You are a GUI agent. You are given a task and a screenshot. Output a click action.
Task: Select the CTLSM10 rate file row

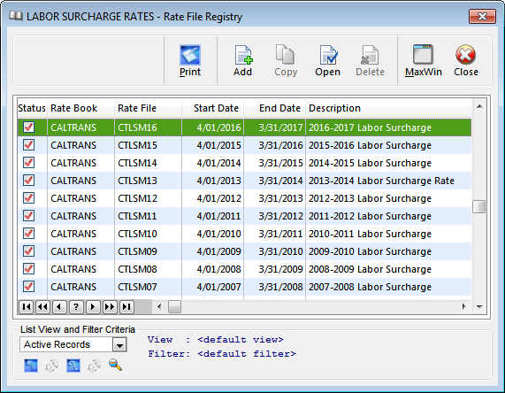coord(245,234)
